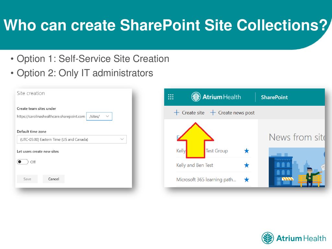The height and width of the screenshot is (249, 332).
Task: Click the carolinashealthcare.sharepoint.com URL text
Action: coord(51,116)
